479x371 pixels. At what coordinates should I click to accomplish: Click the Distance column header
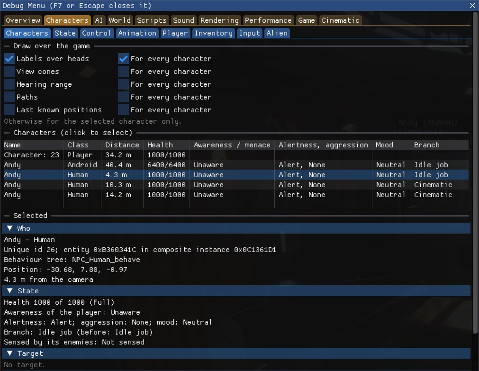(x=122, y=145)
